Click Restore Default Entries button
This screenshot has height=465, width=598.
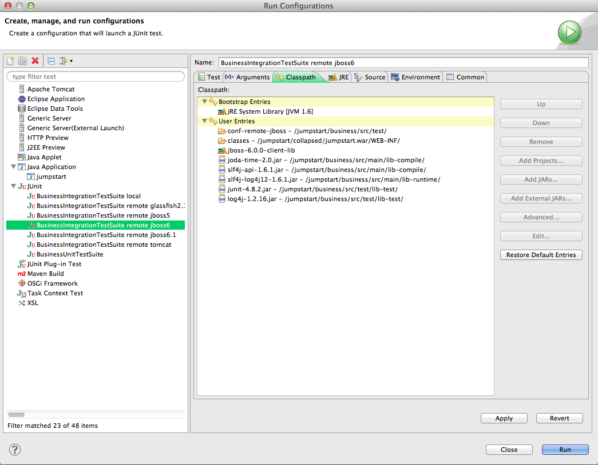(x=541, y=255)
